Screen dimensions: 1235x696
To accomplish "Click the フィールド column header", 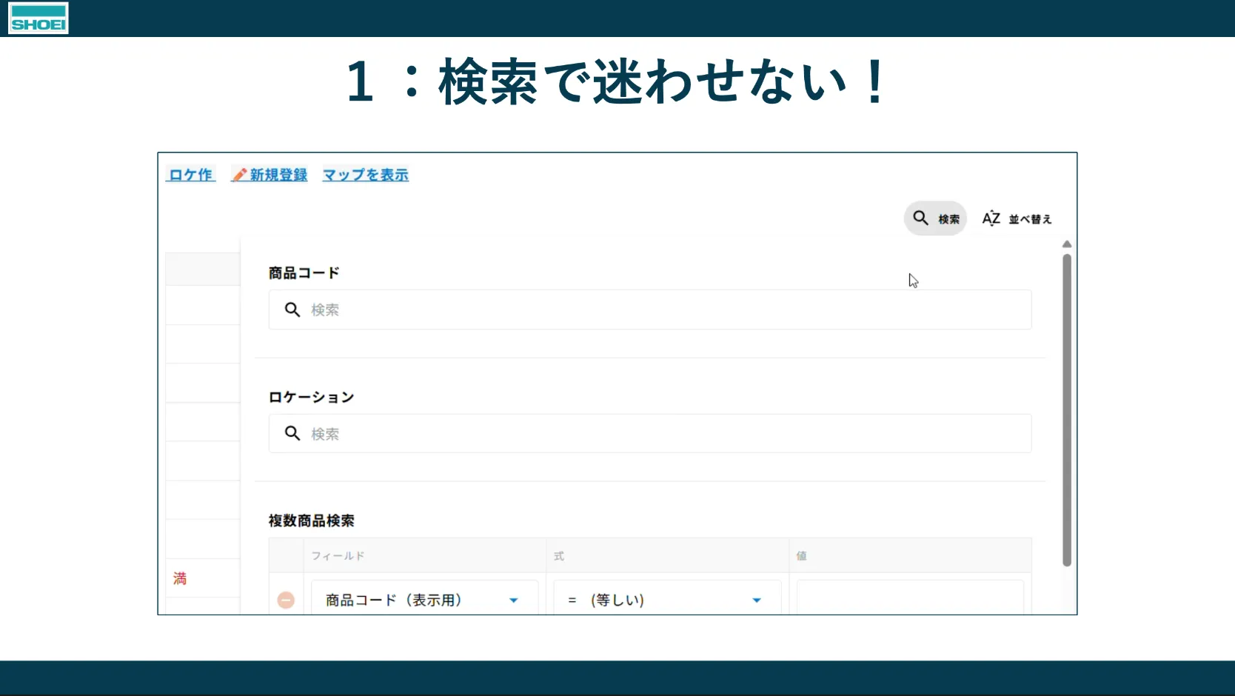I will 338,555.
